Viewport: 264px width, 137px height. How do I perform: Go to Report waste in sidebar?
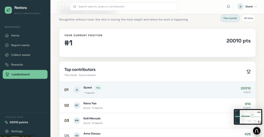click(25, 45)
